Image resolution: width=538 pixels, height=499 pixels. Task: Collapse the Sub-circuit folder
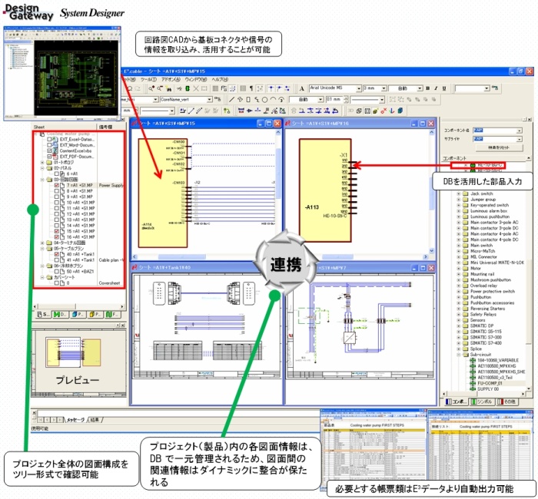click(458, 355)
